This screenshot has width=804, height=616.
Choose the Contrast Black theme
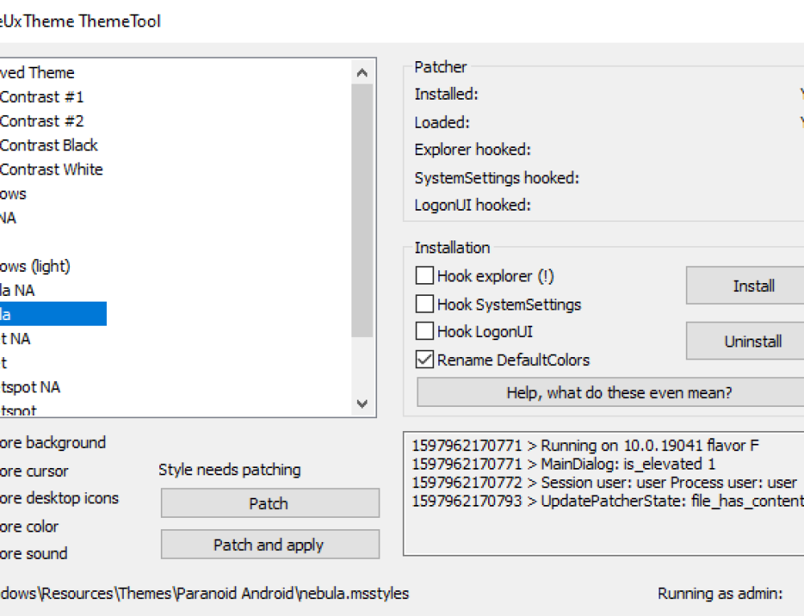(x=48, y=145)
